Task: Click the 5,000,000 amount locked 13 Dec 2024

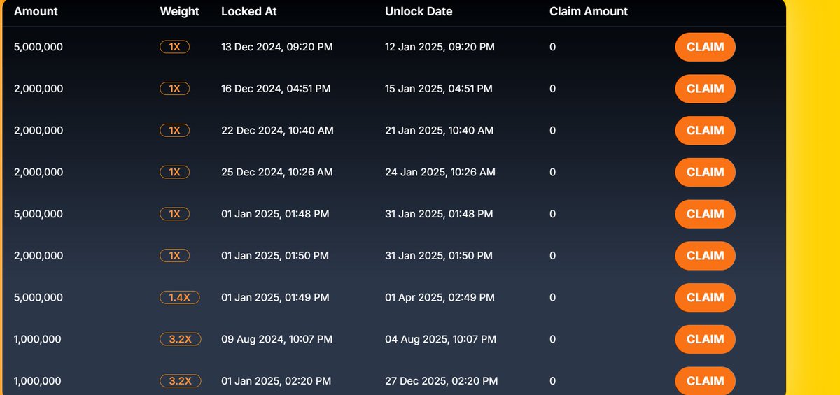Action: [x=38, y=47]
